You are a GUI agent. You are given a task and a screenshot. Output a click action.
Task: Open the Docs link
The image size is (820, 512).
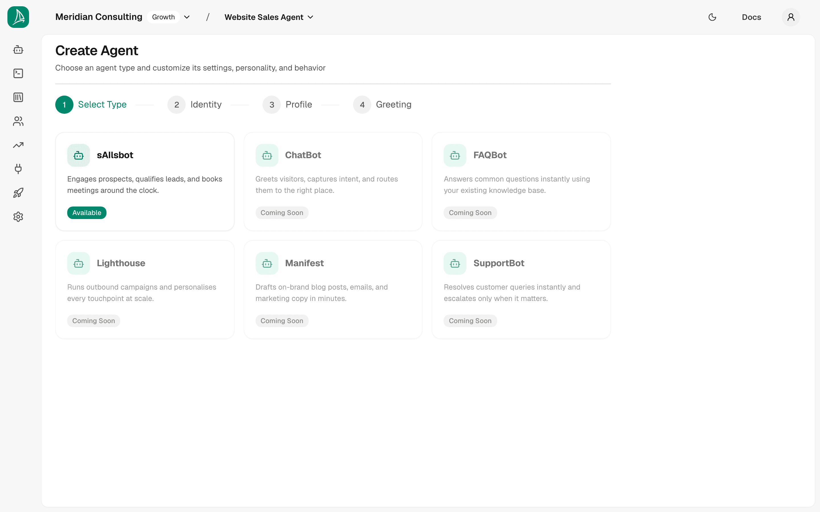(751, 17)
